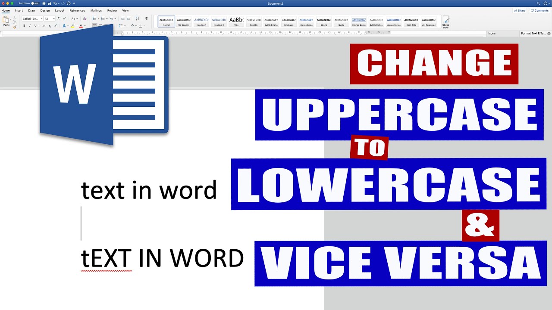Toggle underline formatting
This screenshot has width=552, height=310.
[x=36, y=26]
